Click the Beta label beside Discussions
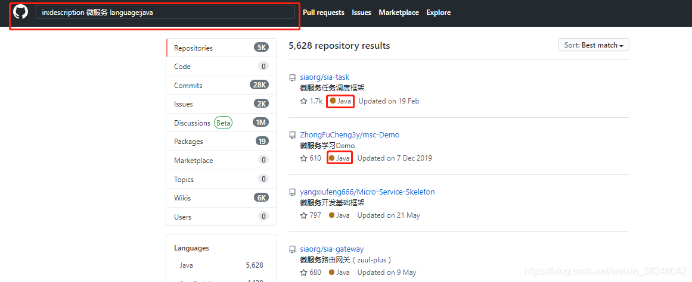The width and height of the screenshot is (692, 282). [224, 123]
